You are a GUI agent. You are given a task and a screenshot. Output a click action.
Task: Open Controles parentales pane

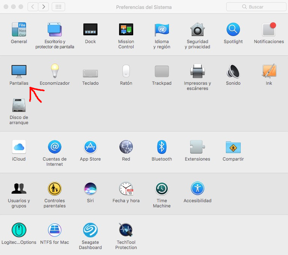(55, 188)
